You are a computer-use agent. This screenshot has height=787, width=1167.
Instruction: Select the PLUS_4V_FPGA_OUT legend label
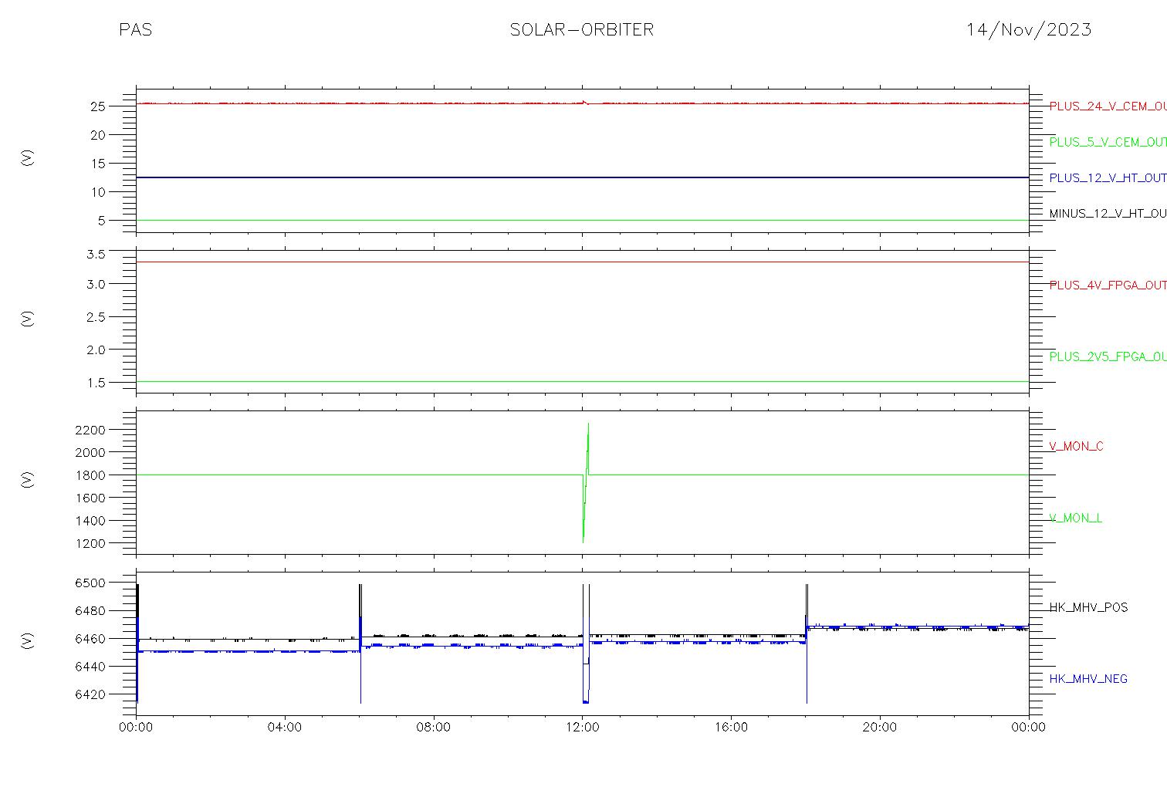[1108, 285]
